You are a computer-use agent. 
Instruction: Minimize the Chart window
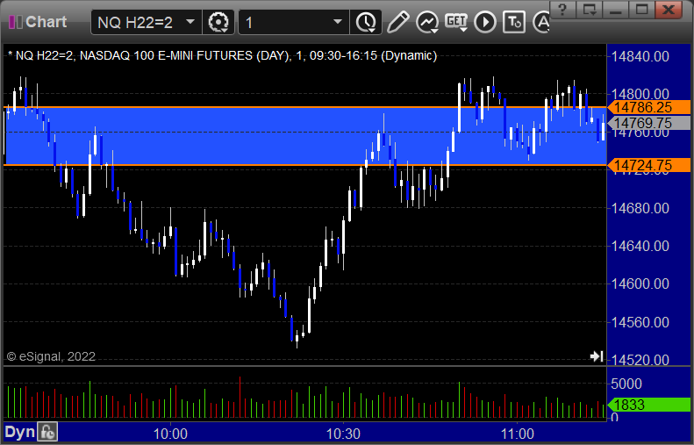click(616, 10)
